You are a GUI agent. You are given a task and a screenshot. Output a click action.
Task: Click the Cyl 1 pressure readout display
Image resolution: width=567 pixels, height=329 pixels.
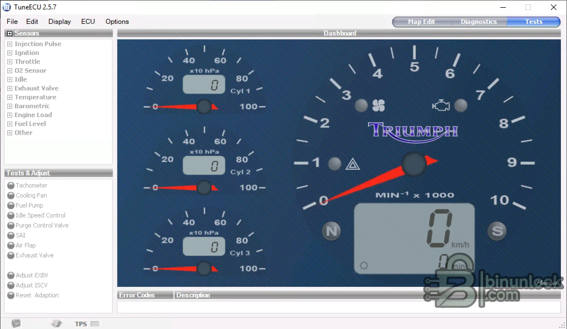(x=204, y=84)
